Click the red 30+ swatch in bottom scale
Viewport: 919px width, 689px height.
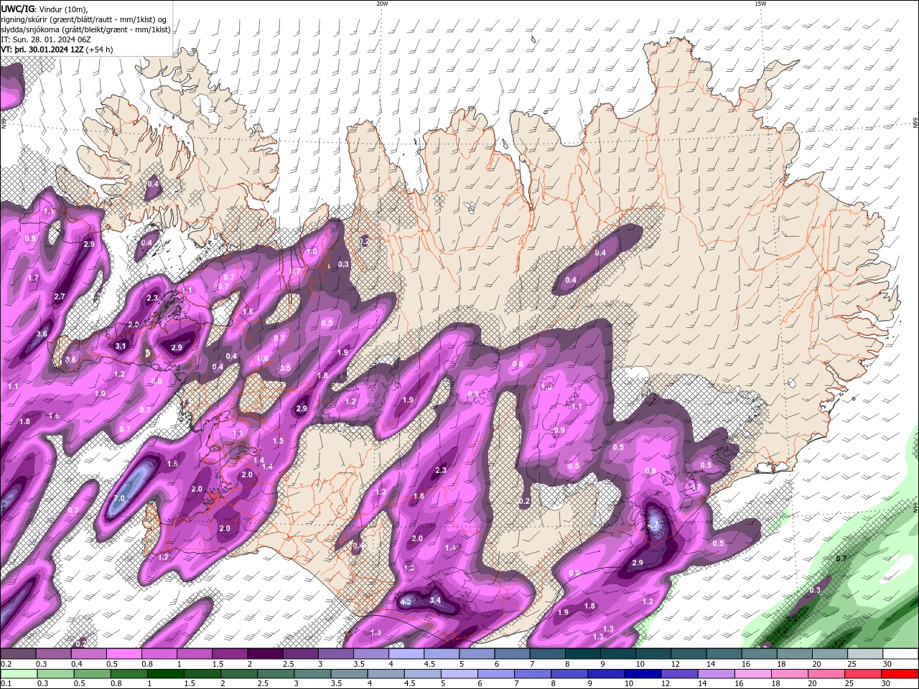tap(900, 674)
